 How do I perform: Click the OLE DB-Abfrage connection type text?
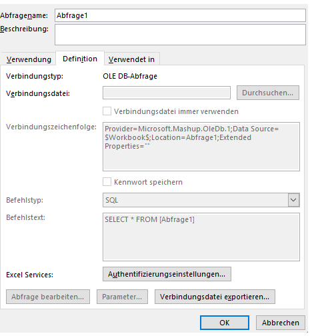coord(130,76)
